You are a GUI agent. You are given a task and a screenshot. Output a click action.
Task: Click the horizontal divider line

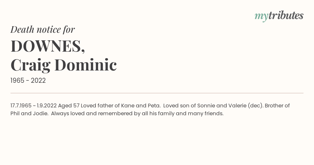(x=157, y=93)
